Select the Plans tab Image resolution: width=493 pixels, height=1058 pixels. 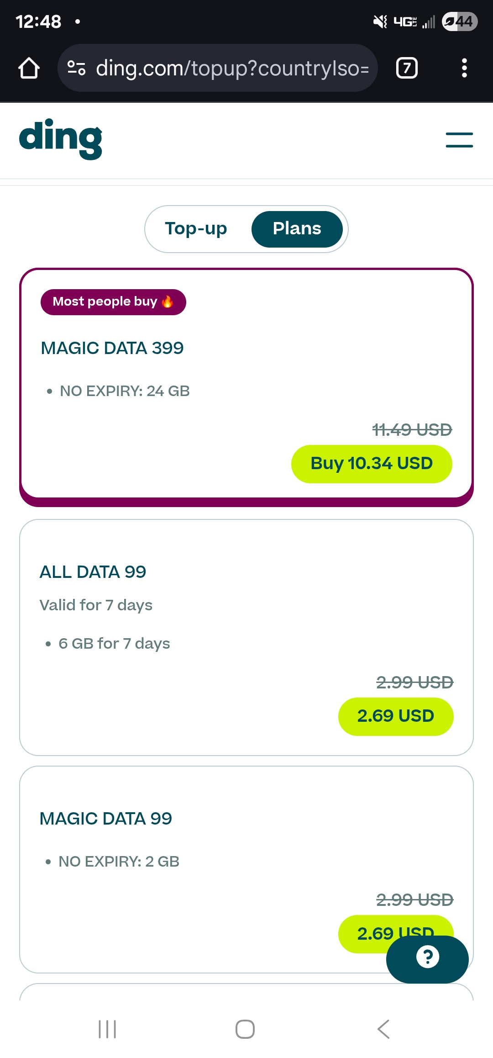click(x=297, y=229)
